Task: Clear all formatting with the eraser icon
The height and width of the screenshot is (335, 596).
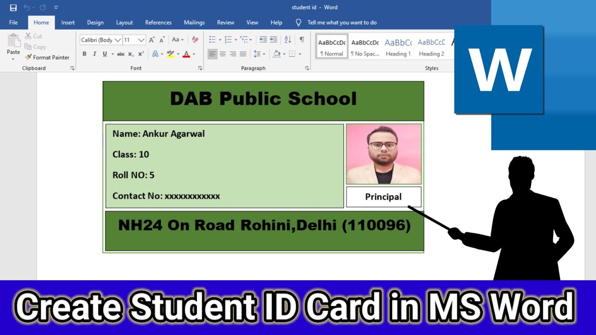Action: pyautogui.click(x=195, y=40)
